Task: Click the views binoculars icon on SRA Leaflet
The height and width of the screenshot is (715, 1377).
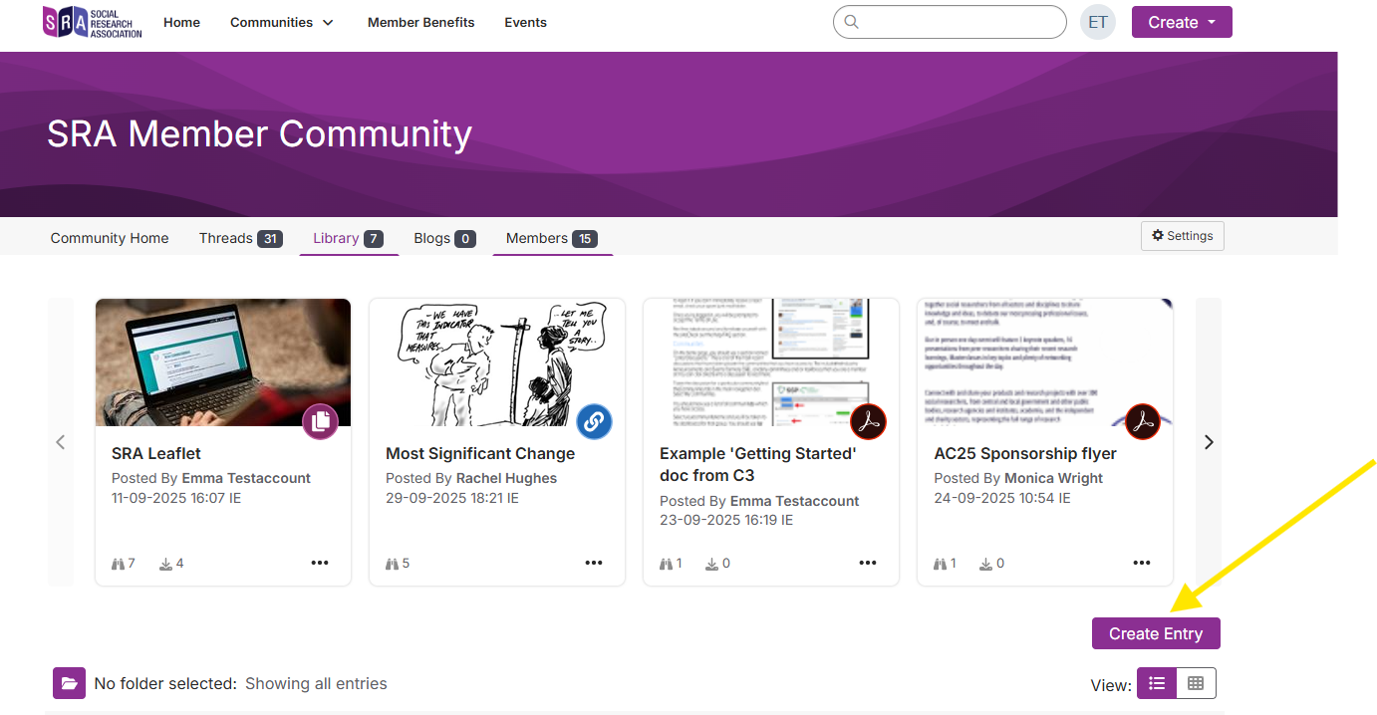Action: point(119,564)
